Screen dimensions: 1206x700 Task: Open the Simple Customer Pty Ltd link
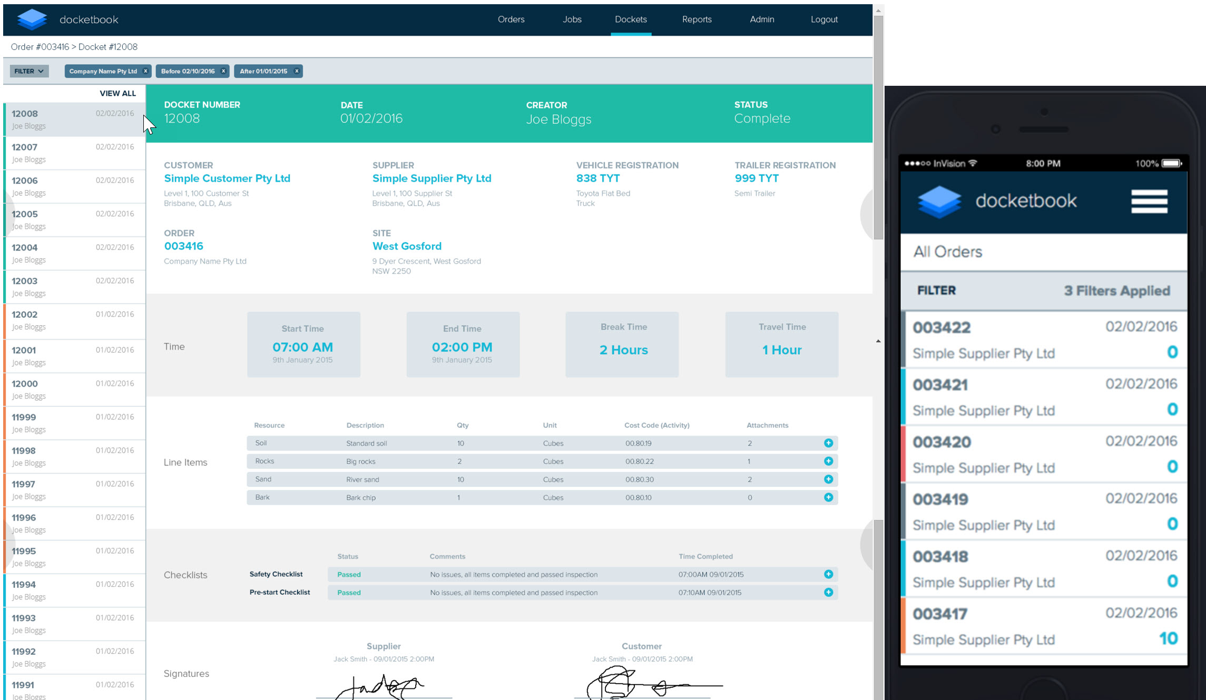pyautogui.click(x=227, y=178)
